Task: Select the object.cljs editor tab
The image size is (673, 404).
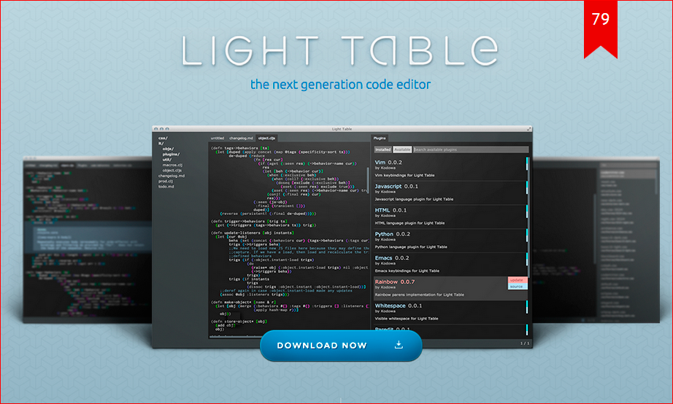Action: click(x=266, y=138)
